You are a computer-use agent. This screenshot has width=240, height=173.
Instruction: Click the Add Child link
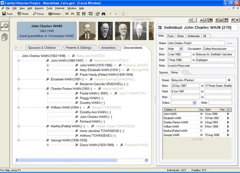[x=197, y=139]
